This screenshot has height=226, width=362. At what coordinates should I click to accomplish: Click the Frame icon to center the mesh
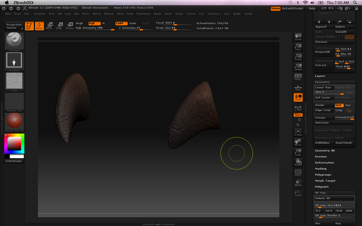click(x=298, y=132)
